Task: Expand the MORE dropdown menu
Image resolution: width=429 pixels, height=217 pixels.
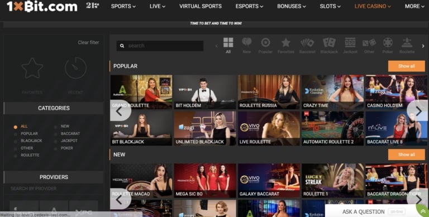Action: tap(414, 6)
